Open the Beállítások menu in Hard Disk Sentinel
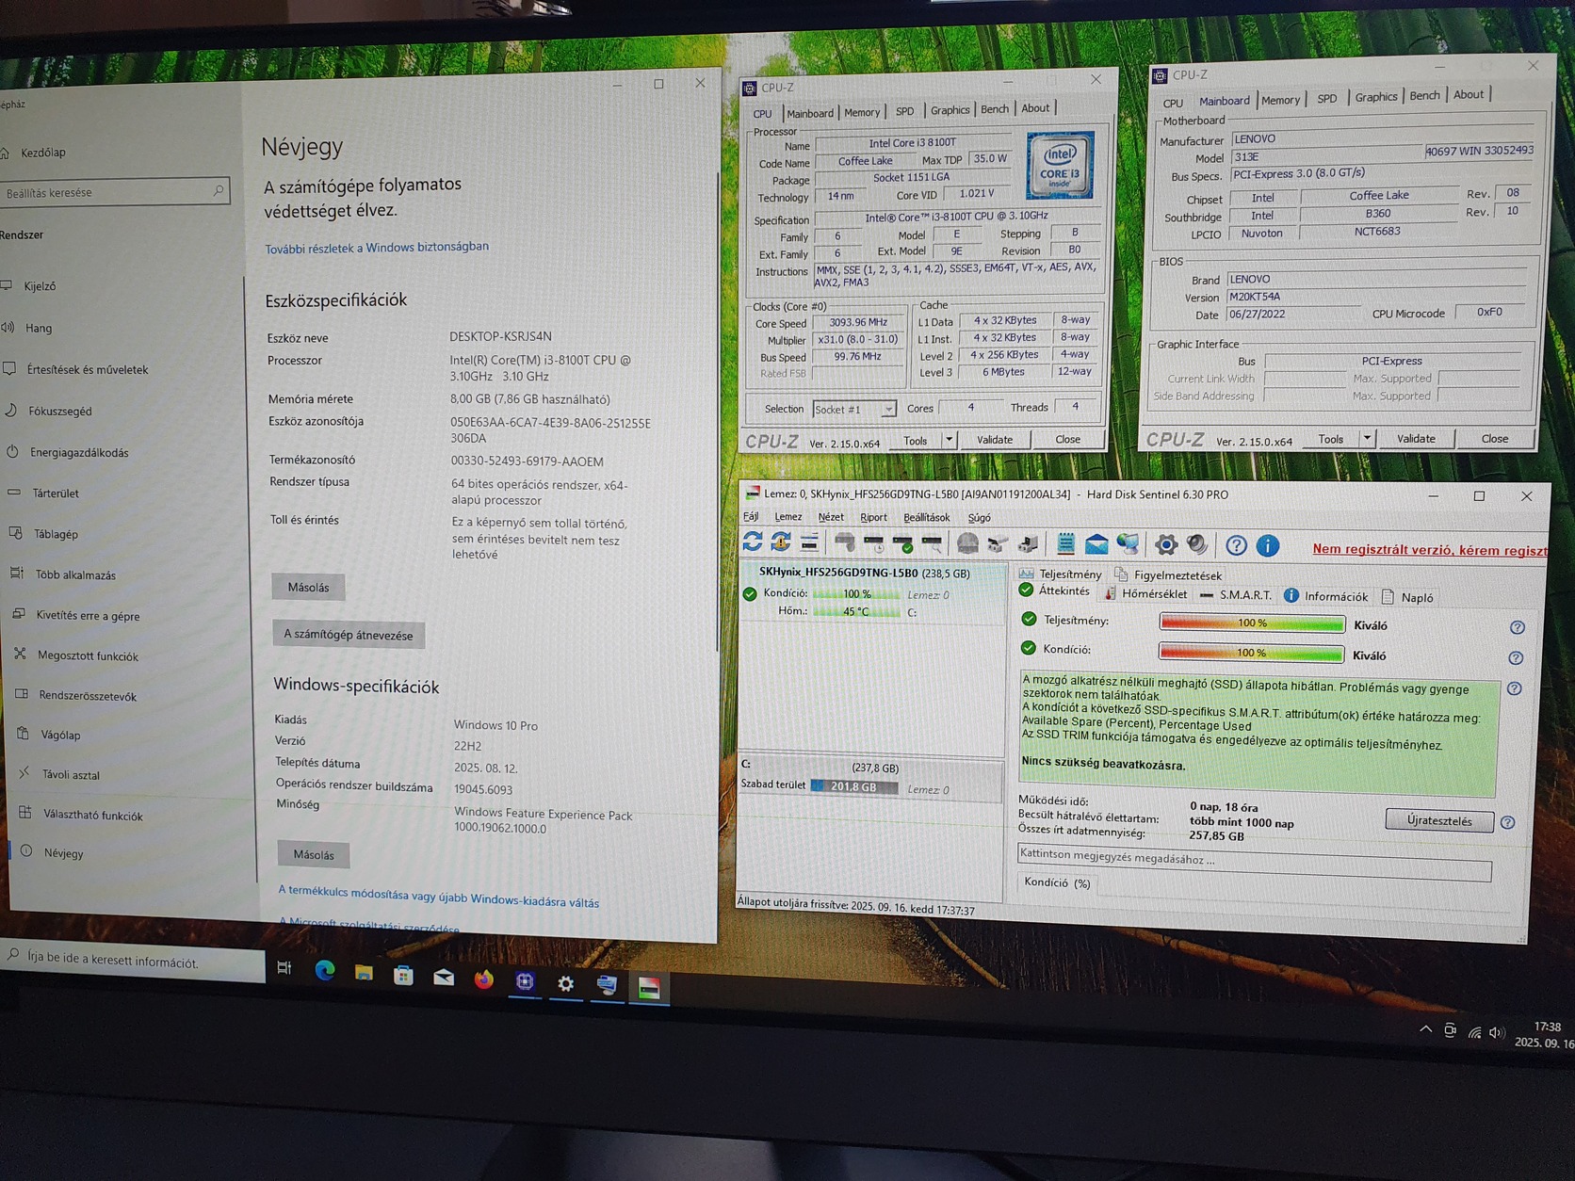1575x1181 pixels. click(x=927, y=517)
